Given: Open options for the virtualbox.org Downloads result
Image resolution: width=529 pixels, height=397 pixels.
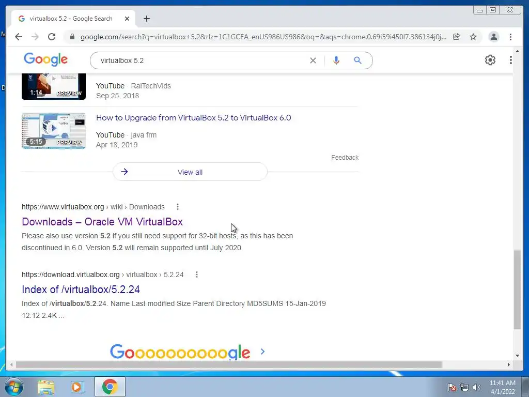Looking at the screenshot, I should coord(178,207).
